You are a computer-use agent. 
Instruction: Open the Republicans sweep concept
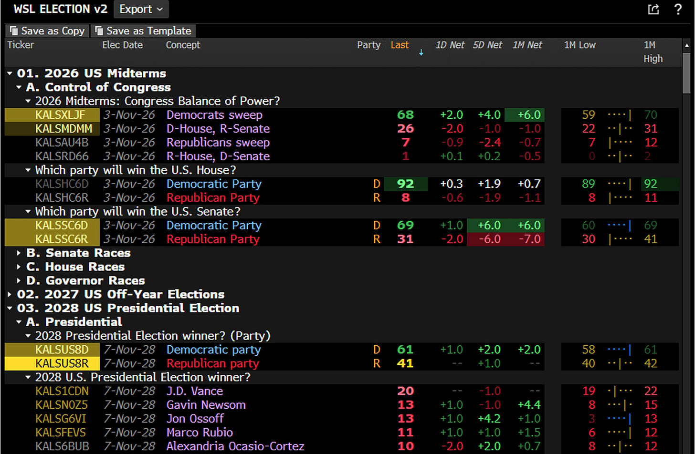218,143
